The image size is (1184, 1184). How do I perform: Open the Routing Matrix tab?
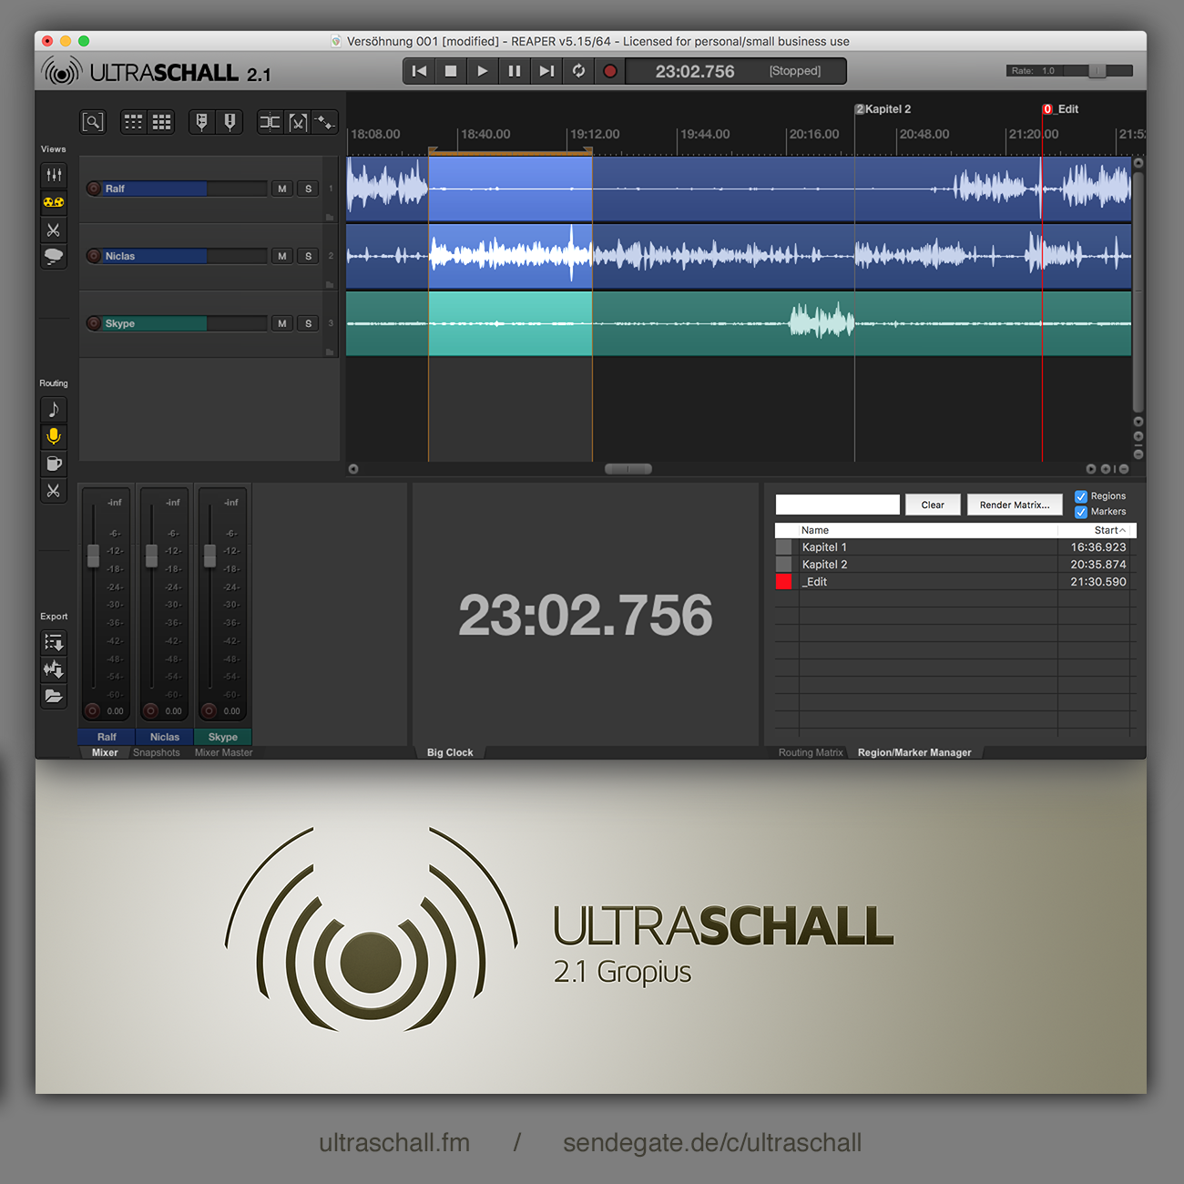811,752
